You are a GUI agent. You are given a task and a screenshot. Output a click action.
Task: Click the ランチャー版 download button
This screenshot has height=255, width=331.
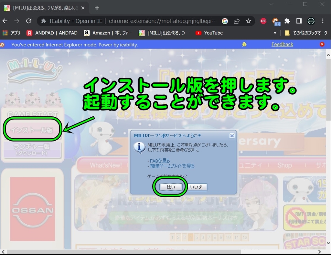(32, 149)
